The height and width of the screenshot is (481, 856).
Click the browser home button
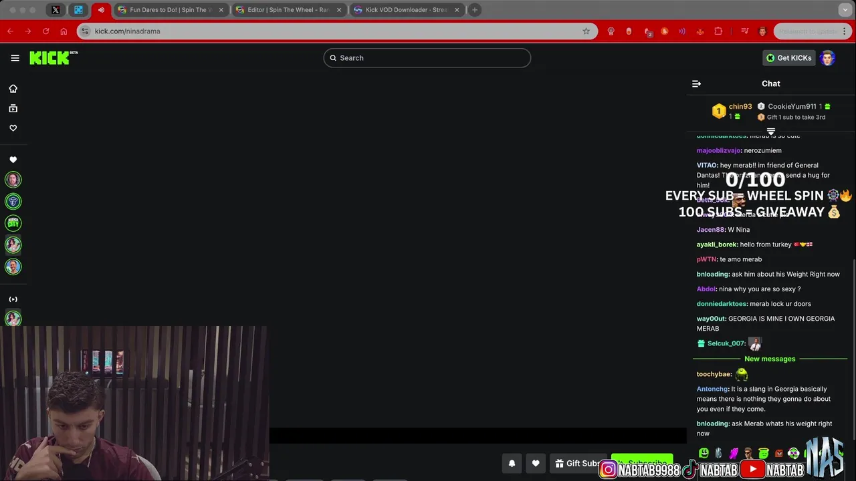click(x=64, y=31)
